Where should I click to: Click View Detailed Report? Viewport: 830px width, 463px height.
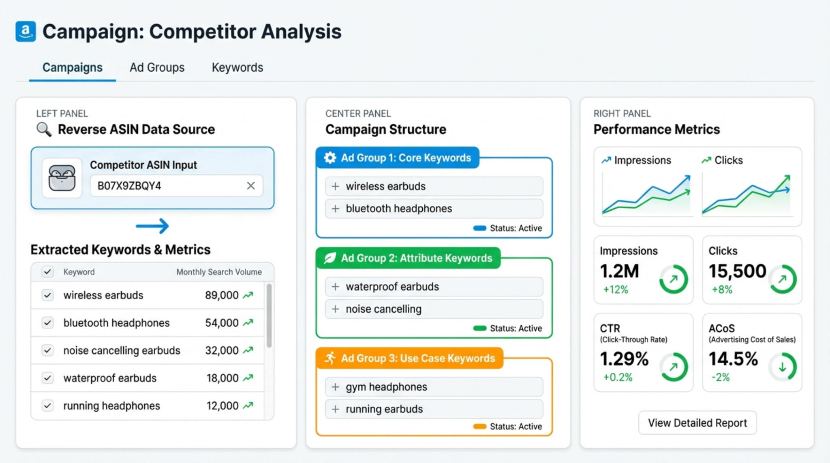tap(697, 422)
